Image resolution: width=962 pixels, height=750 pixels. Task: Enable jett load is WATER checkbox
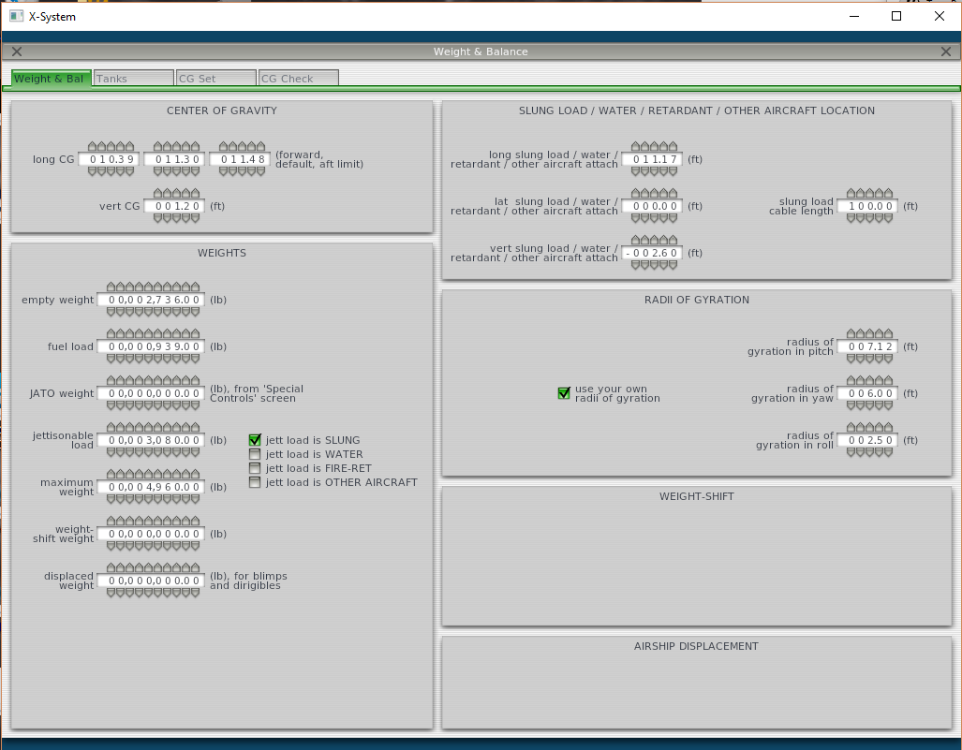[255, 454]
